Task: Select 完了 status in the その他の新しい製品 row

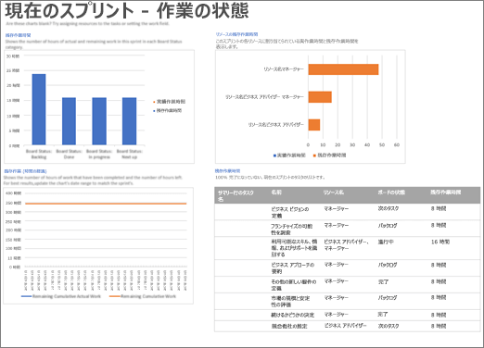Action: point(383,281)
